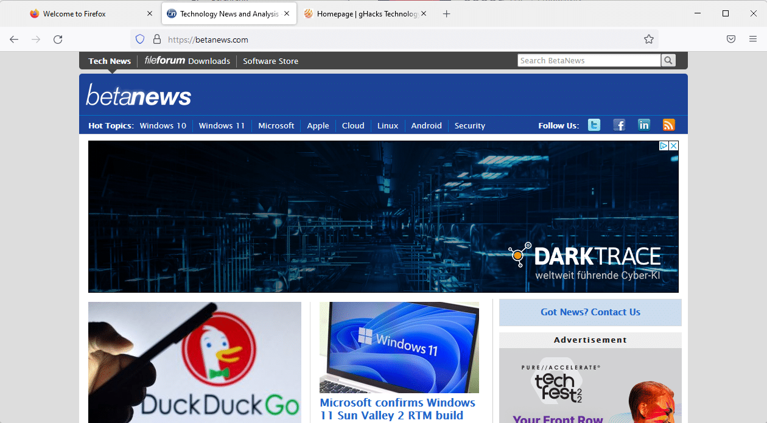Viewport: 767px width, 423px height.
Task: Open the DuckDuckGo article thumbnail
Action: (195, 362)
